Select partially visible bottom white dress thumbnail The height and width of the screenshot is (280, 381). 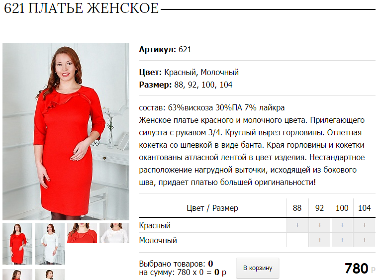[50, 275]
